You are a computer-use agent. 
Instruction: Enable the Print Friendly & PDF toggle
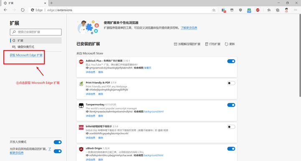231,83
